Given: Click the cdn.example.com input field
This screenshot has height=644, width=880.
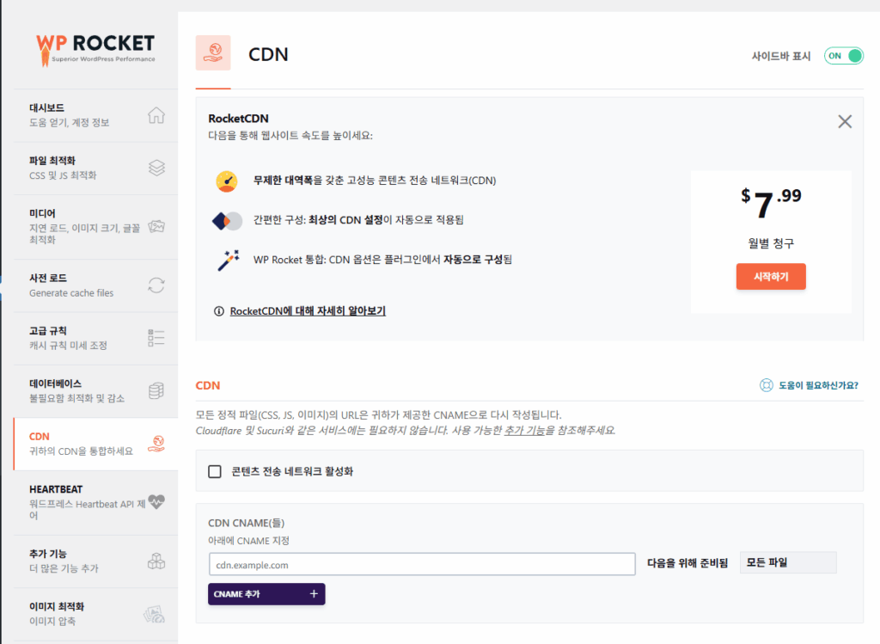Looking at the screenshot, I should point(421,563).
